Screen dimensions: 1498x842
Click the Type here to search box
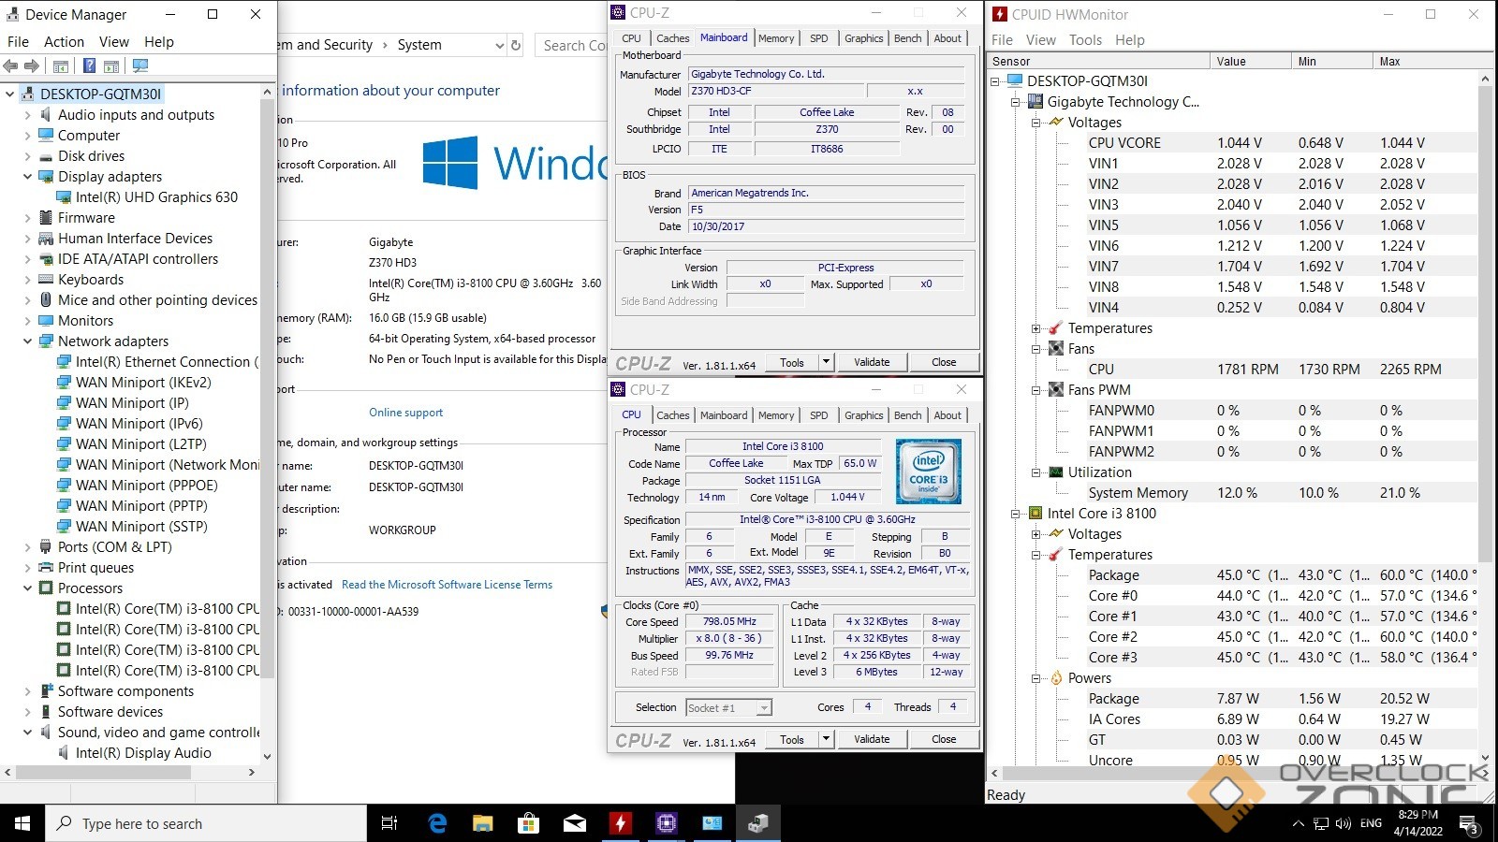206,823
